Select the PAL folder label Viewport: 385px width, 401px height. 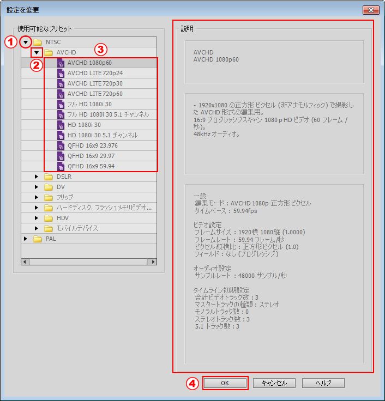pyautogui.click(x=51, y=239)
